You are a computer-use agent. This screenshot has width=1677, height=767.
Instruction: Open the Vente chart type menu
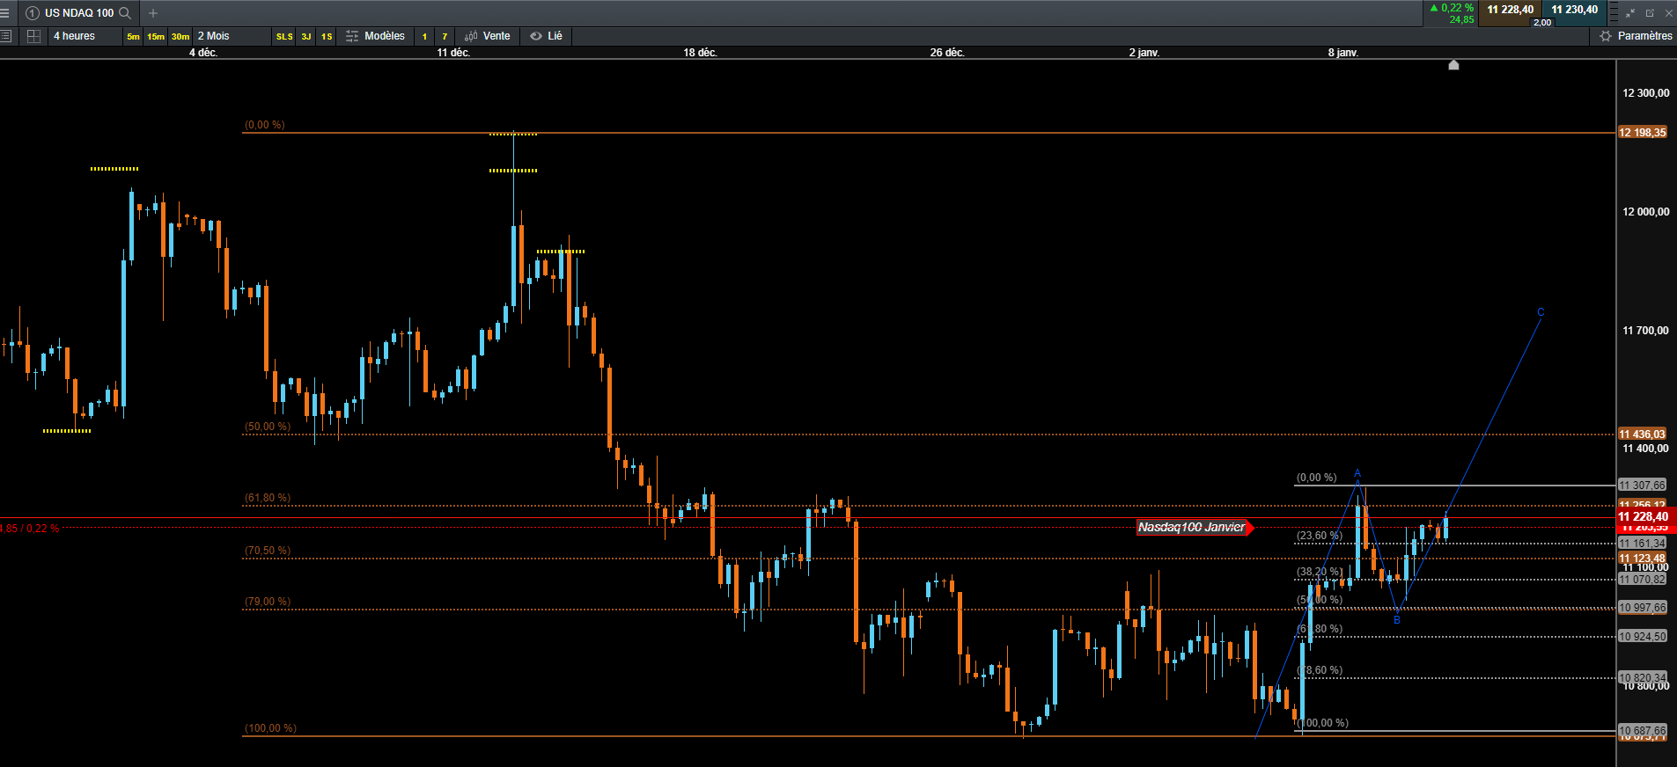coord(488,36)
